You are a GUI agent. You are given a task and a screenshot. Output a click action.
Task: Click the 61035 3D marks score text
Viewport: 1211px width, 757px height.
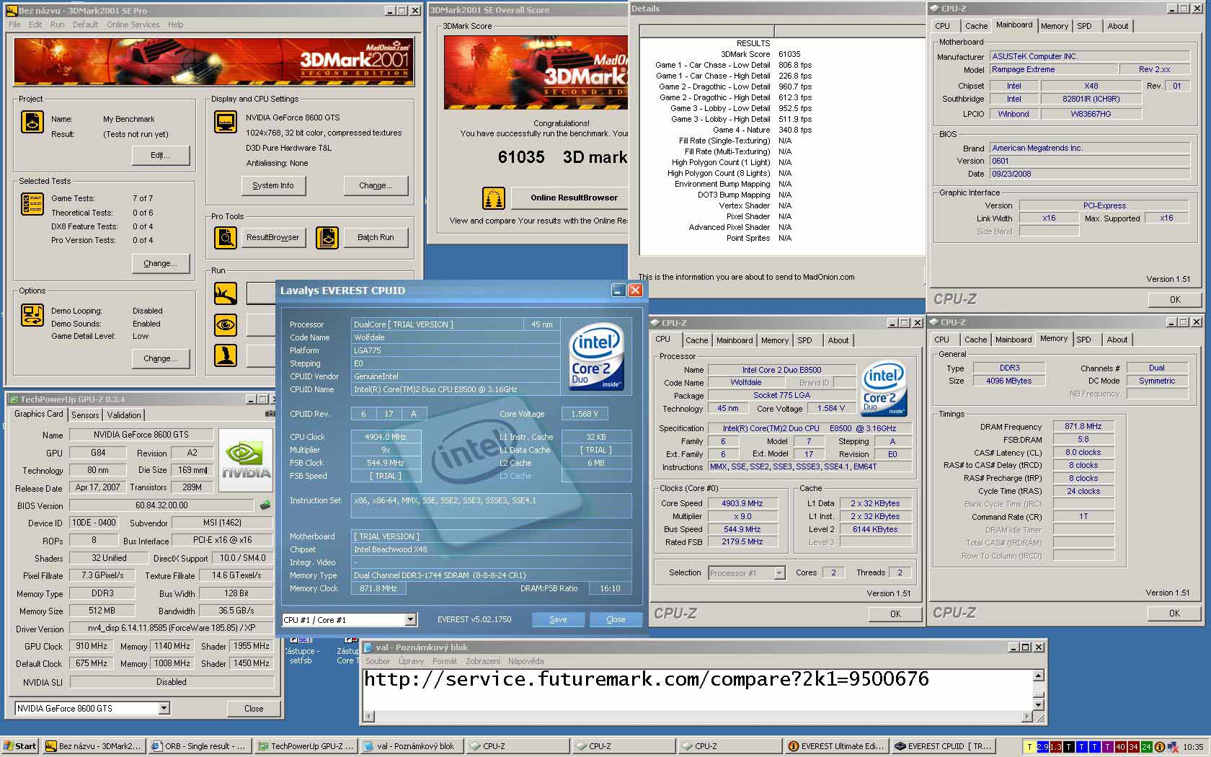(x=562, y=157)
